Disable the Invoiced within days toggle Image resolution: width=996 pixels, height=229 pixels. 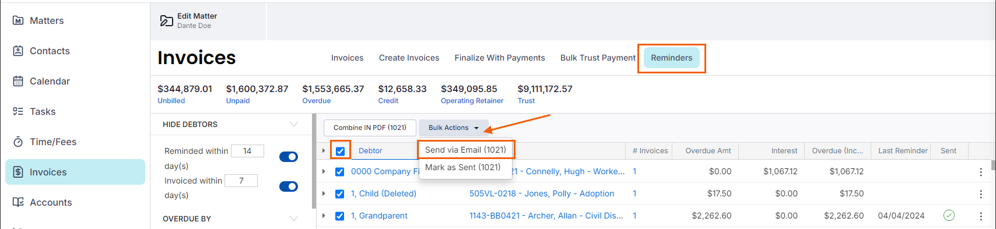pos(289,186)
